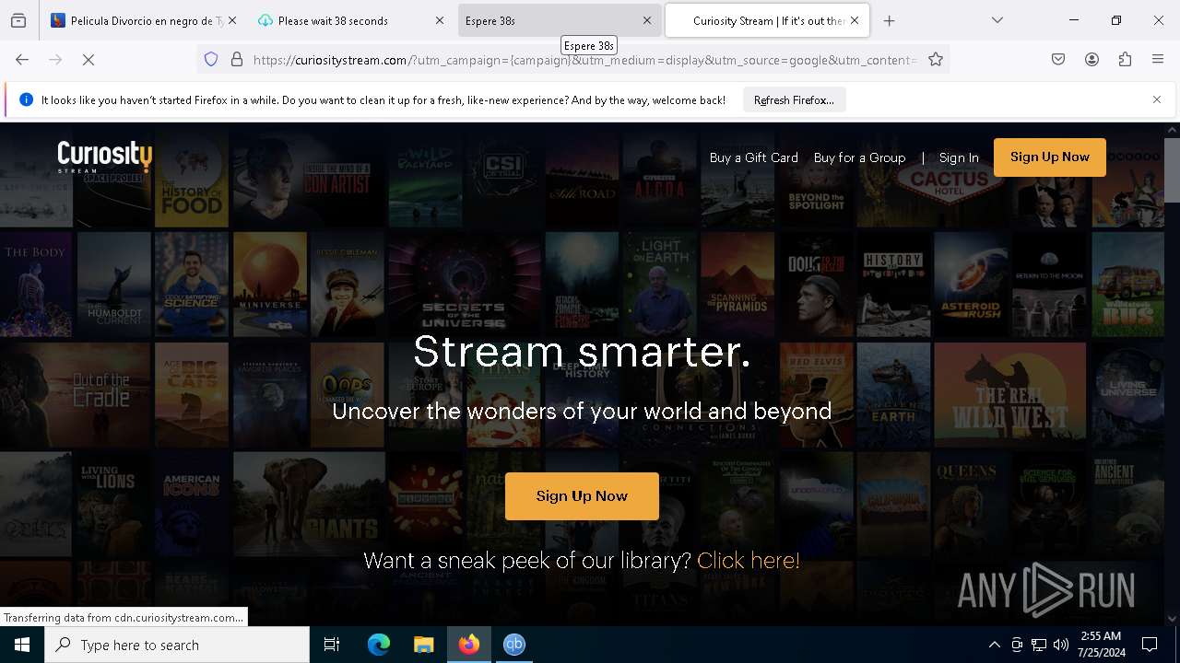Click the center Sign Up Now button

582,496
